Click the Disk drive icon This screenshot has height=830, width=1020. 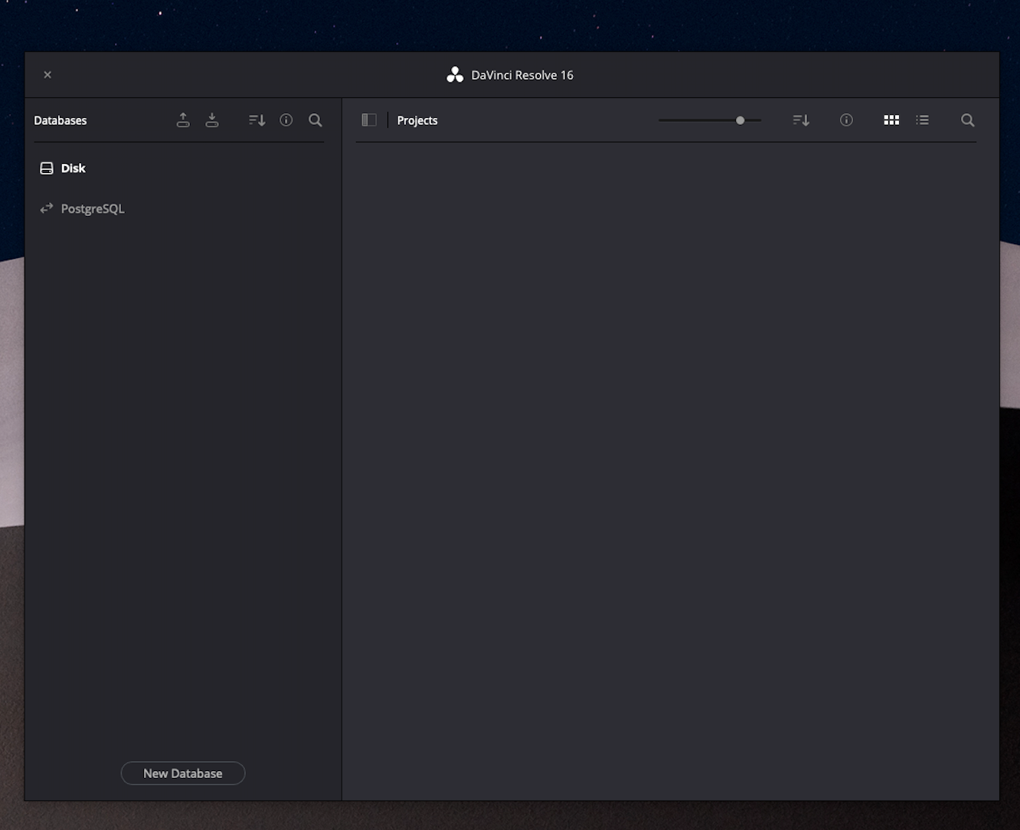(47, 168)
